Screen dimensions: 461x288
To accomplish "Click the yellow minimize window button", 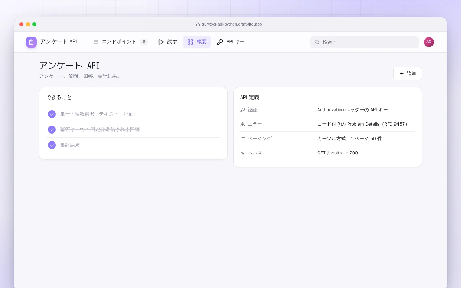I will 28,24.
